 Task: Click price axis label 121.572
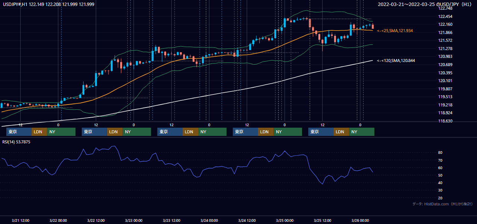[x=445, y=41]
